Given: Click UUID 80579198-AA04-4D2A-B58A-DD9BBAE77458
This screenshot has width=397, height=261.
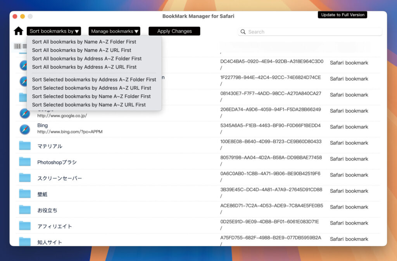Looking at the screenshot, I should click(x=271, y=157).
